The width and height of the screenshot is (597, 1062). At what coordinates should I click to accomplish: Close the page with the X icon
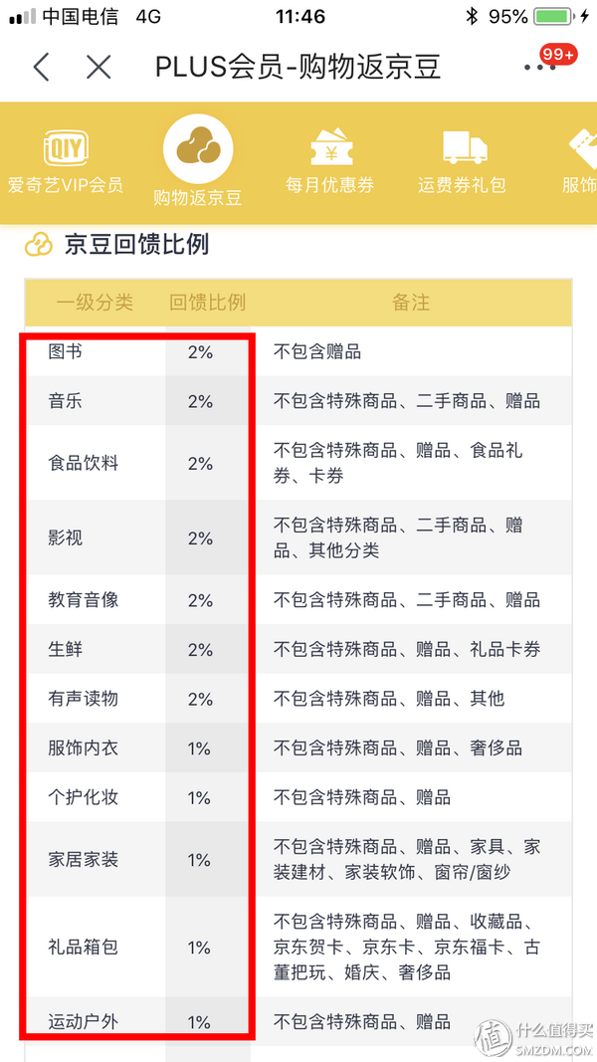point(98,68)
